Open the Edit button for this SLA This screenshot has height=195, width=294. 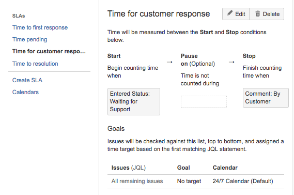pos(236,14)
